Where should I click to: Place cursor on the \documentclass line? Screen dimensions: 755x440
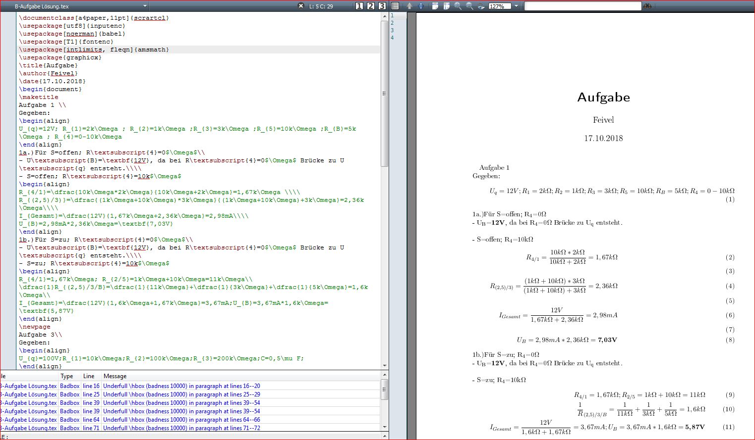[94, 18]
